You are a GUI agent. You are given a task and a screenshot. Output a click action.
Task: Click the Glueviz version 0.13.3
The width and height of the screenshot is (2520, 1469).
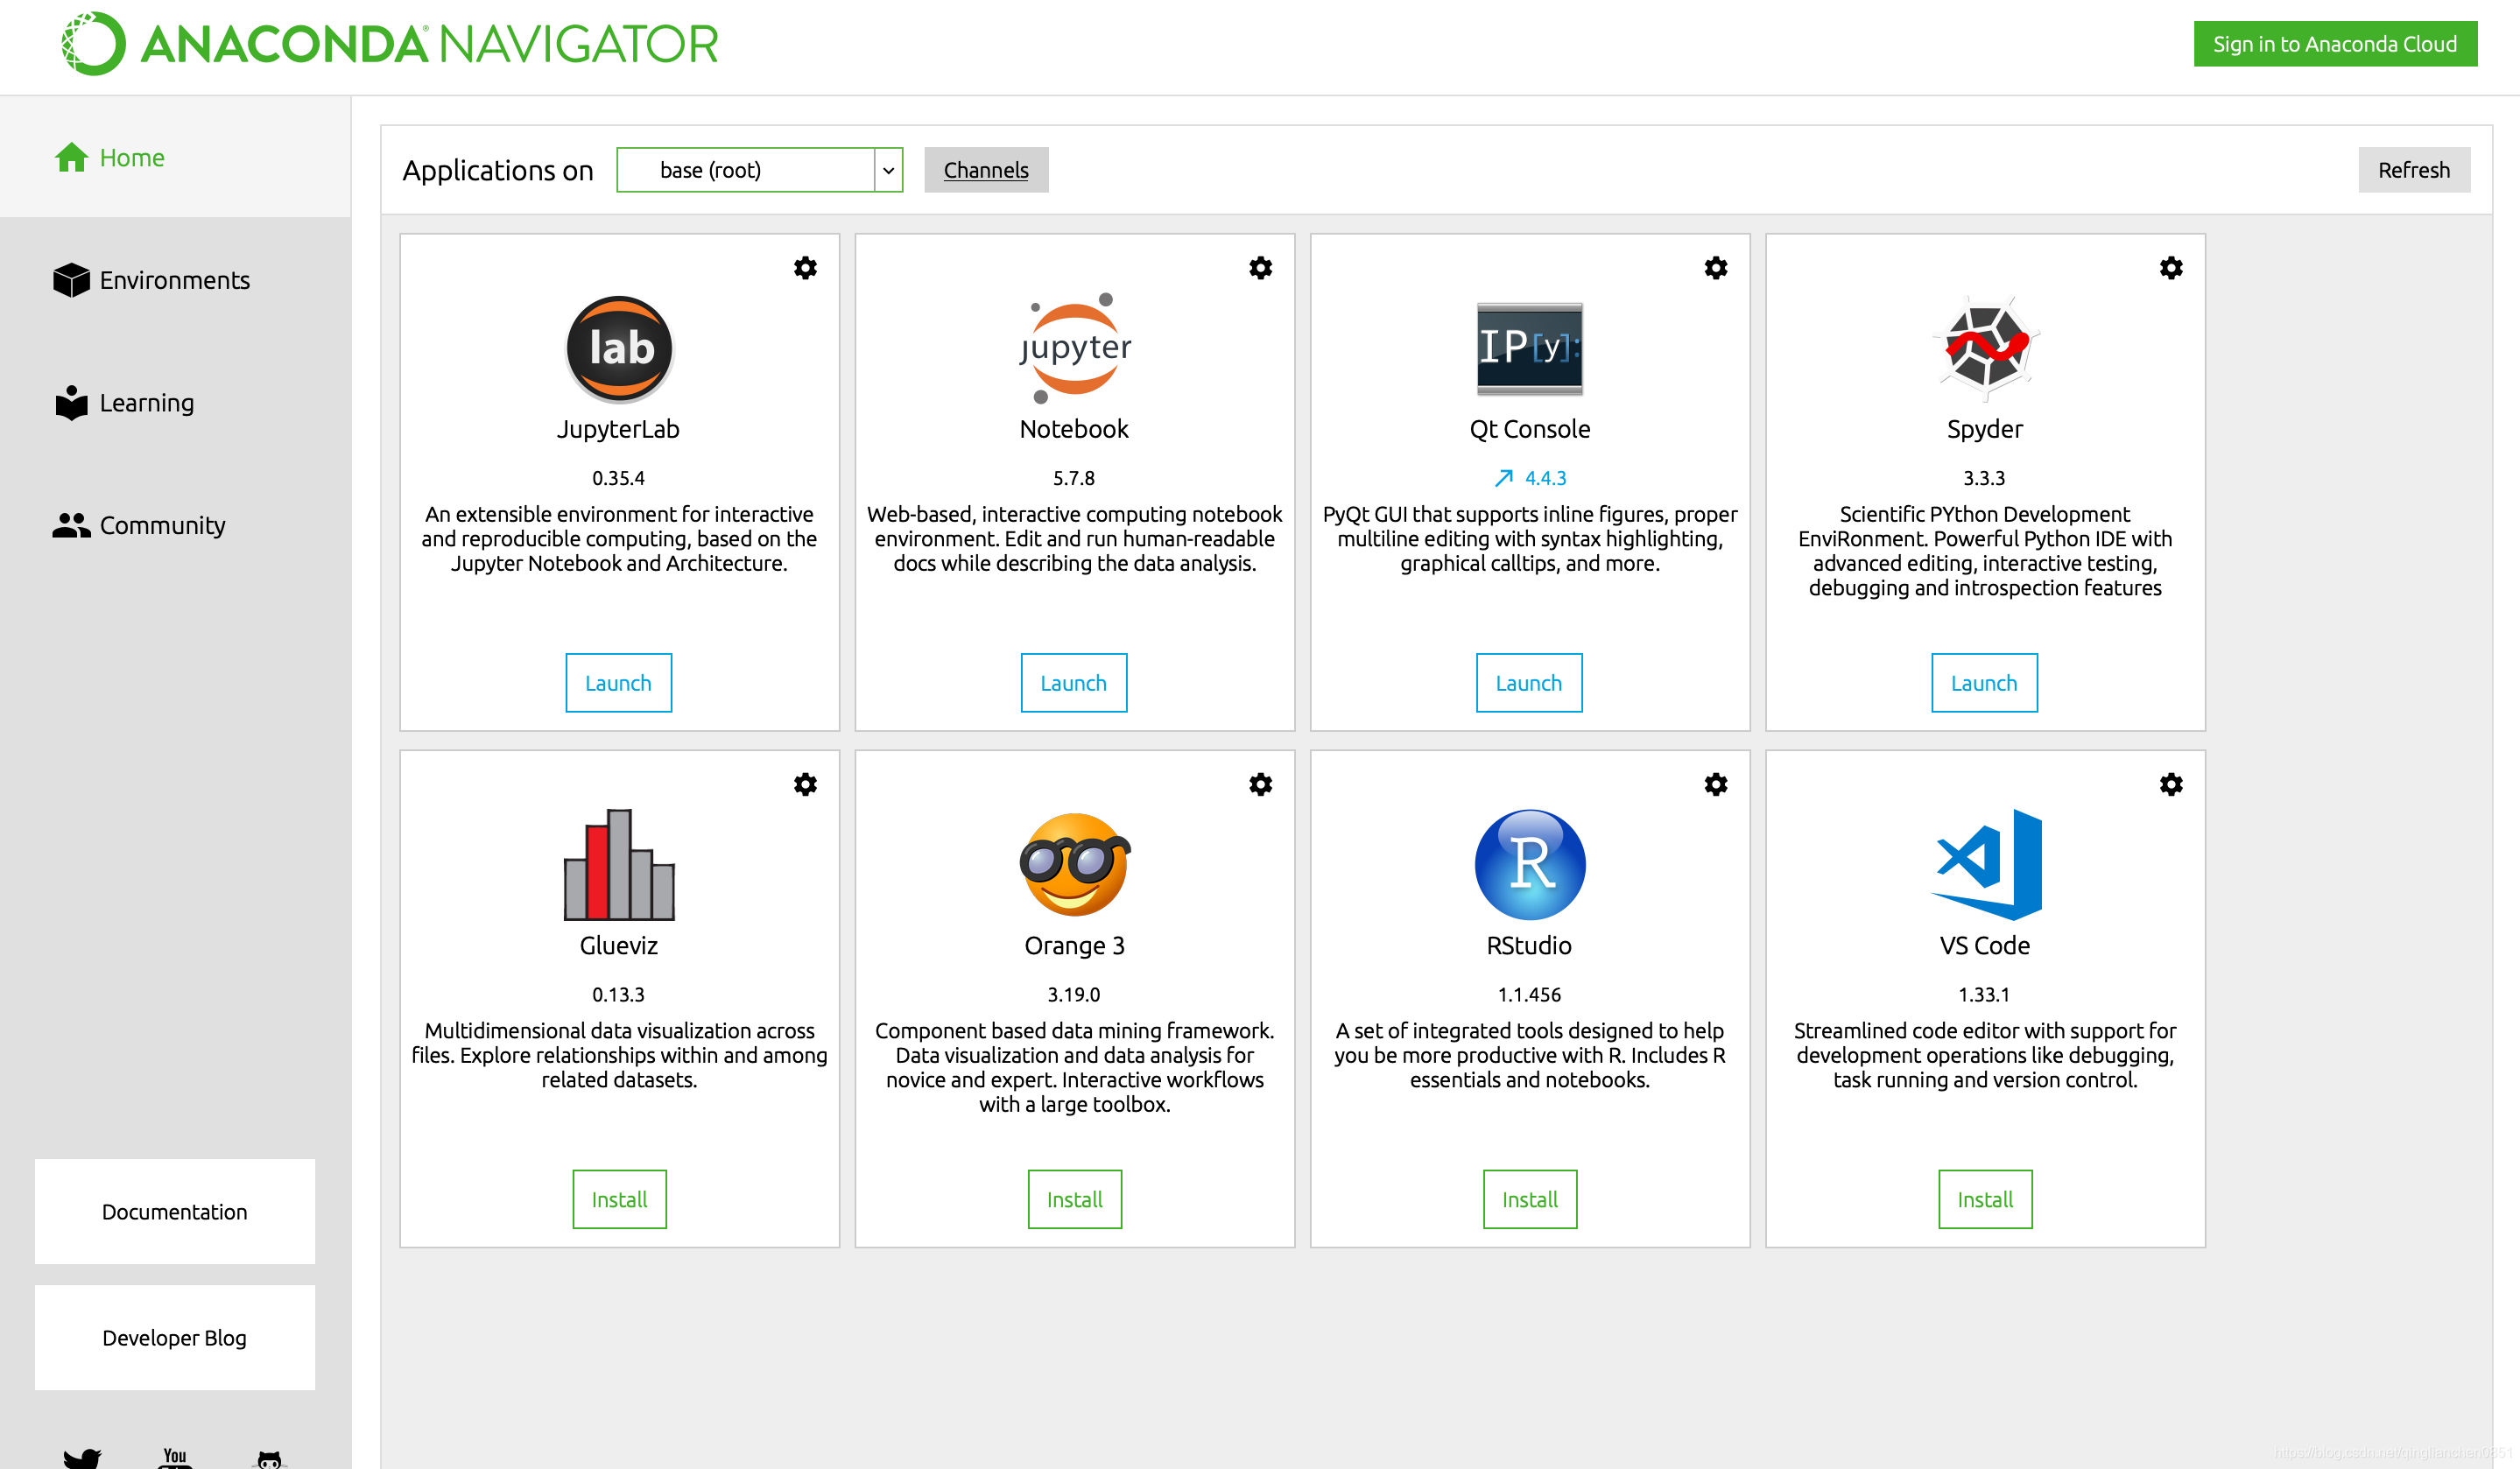pos(619,994)
